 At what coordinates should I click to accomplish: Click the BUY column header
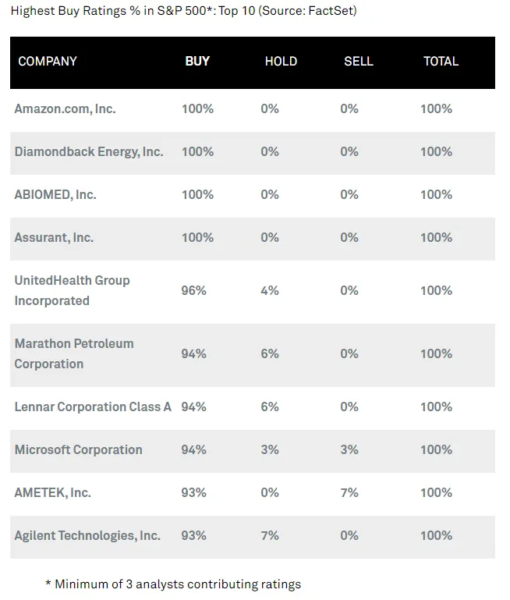197,61
